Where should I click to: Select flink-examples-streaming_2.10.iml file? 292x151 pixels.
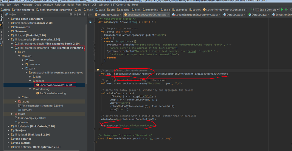click(x=41, y=106)
